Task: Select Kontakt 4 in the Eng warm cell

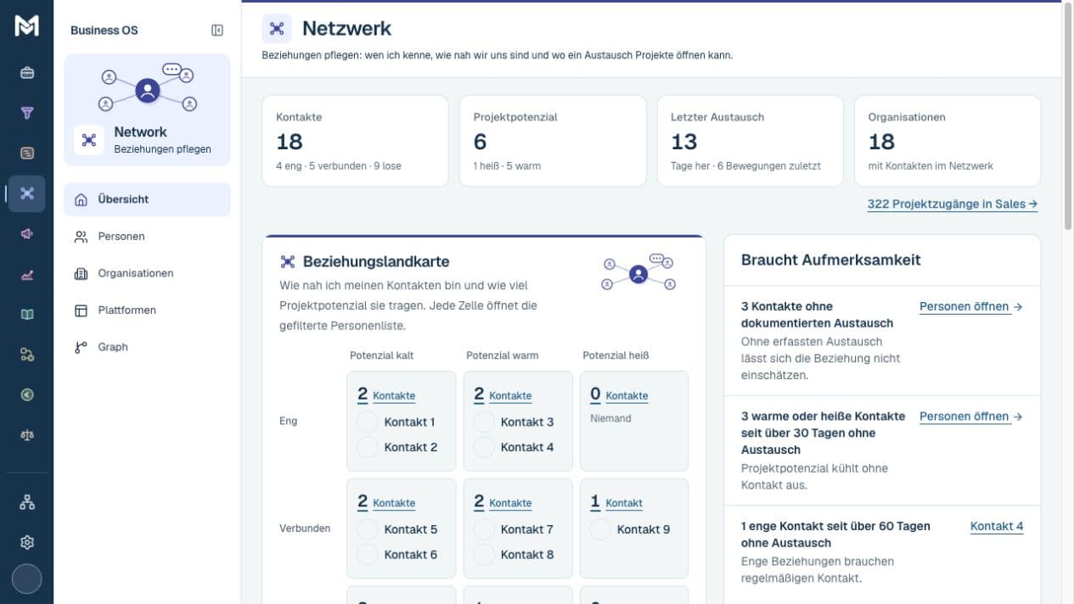Action: click(514, 447)
